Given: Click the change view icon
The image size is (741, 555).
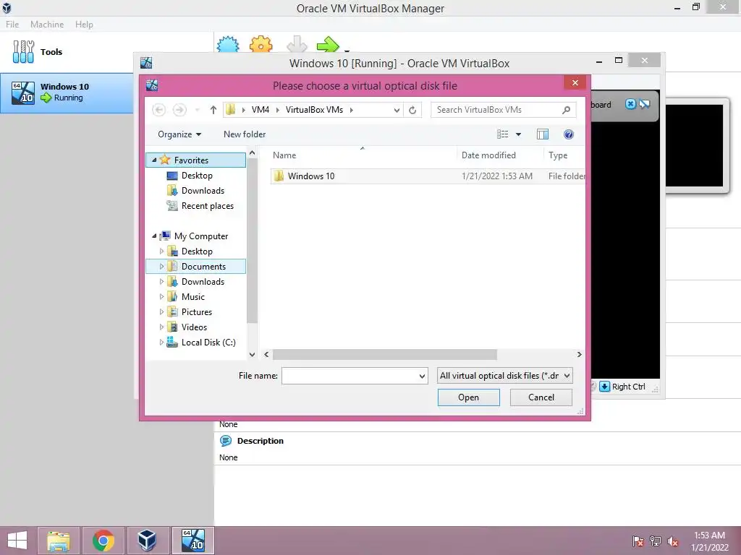Looking at the screenshot, I should pyautogui.click(x=502, y=134).
